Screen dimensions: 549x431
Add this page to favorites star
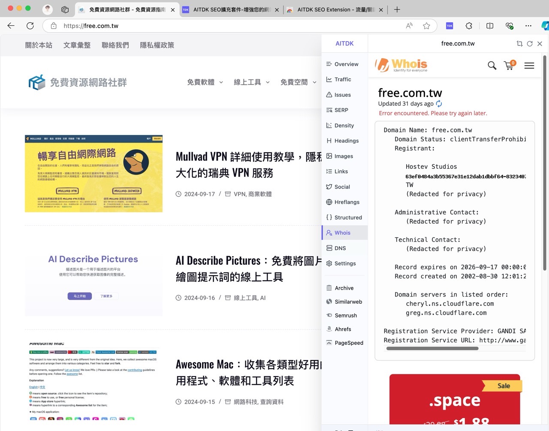tap(426, 26)
